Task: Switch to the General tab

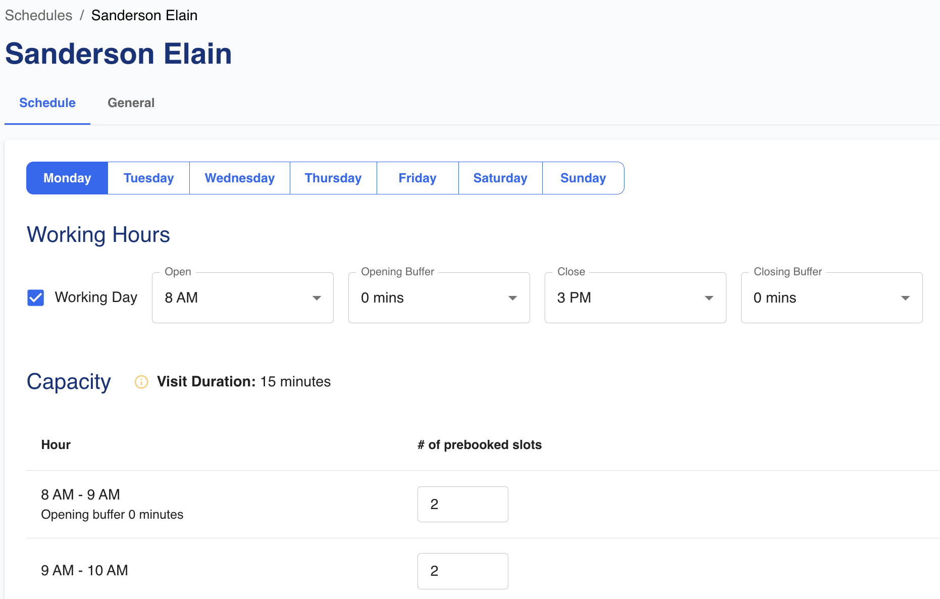Action: (131, 103)
